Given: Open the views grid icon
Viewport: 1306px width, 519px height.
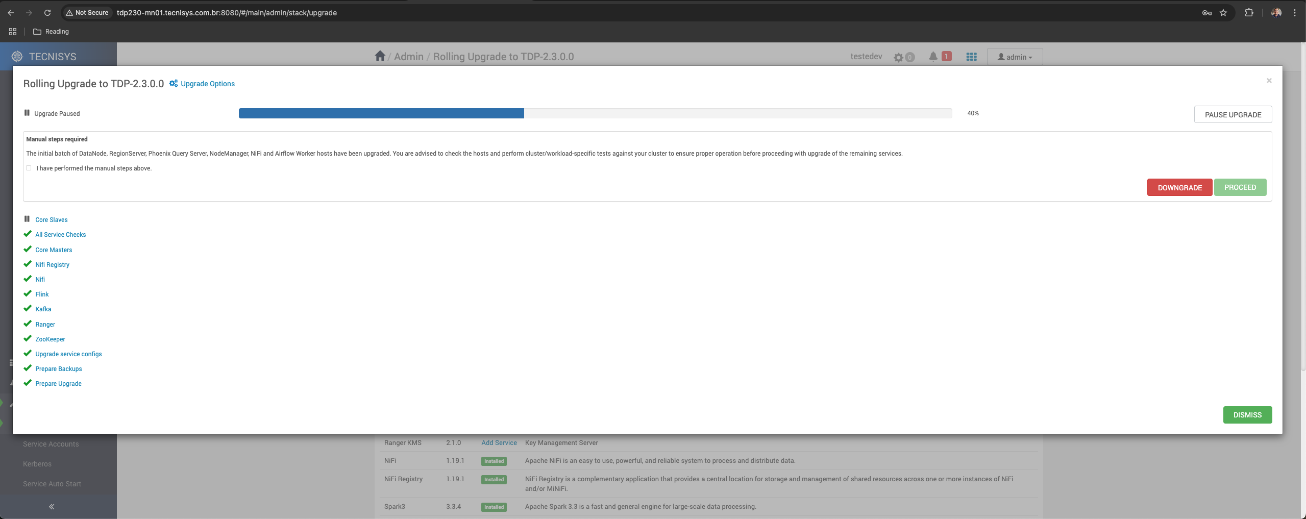Looking at the screenshot, I should coord(971,57).
